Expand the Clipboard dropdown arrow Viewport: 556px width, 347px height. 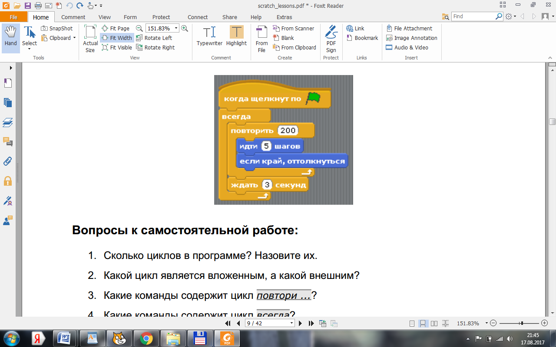coord(74,38)
